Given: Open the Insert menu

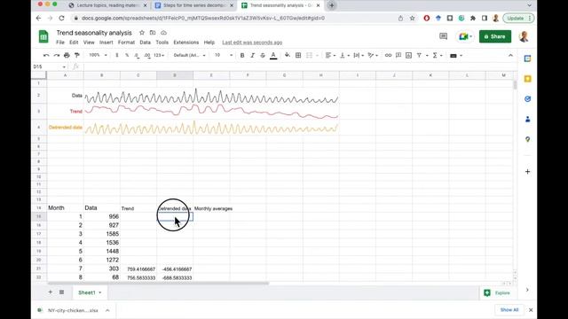Looking at the screenshot, I should (x=106, y=43).
